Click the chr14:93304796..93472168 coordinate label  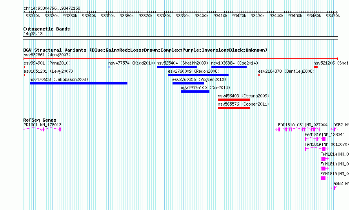[52, 9]
